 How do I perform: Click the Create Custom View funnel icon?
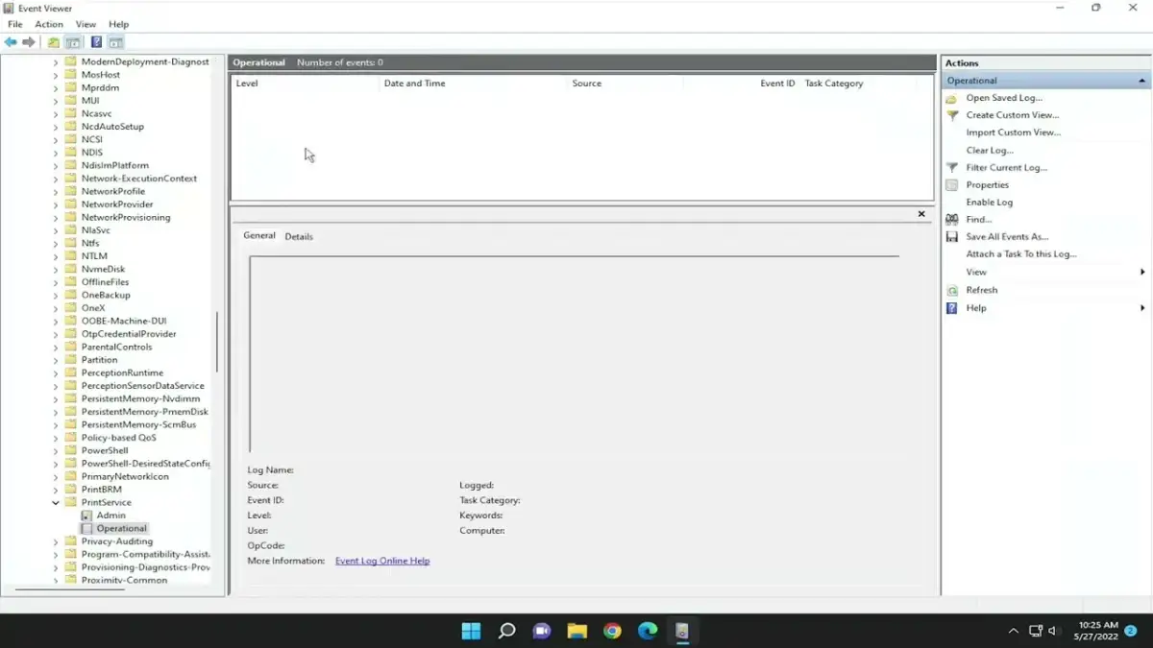coord(952,114)
